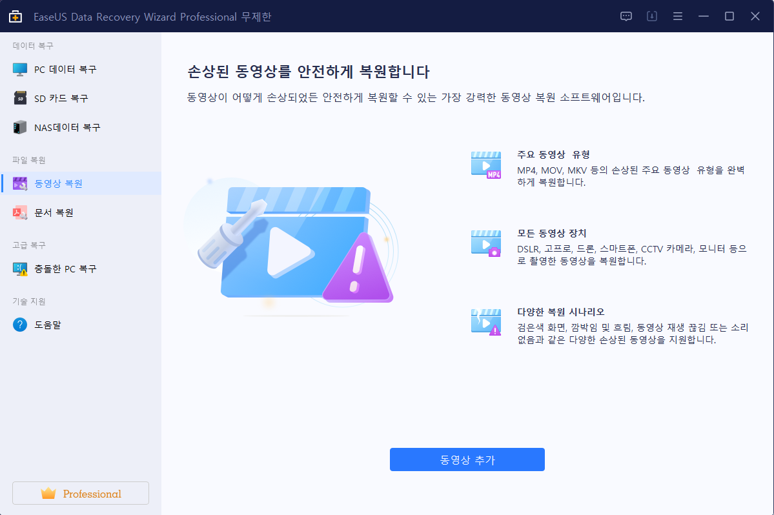
Task: Select 동영상 복원 label
Action: point(58,183)
